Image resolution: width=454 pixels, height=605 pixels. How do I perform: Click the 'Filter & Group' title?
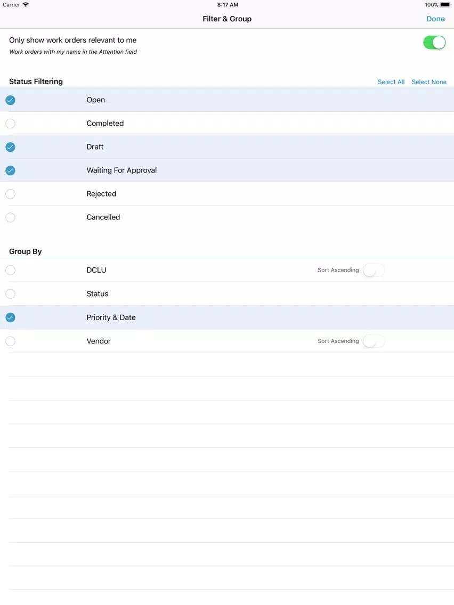tap(227, 19)
